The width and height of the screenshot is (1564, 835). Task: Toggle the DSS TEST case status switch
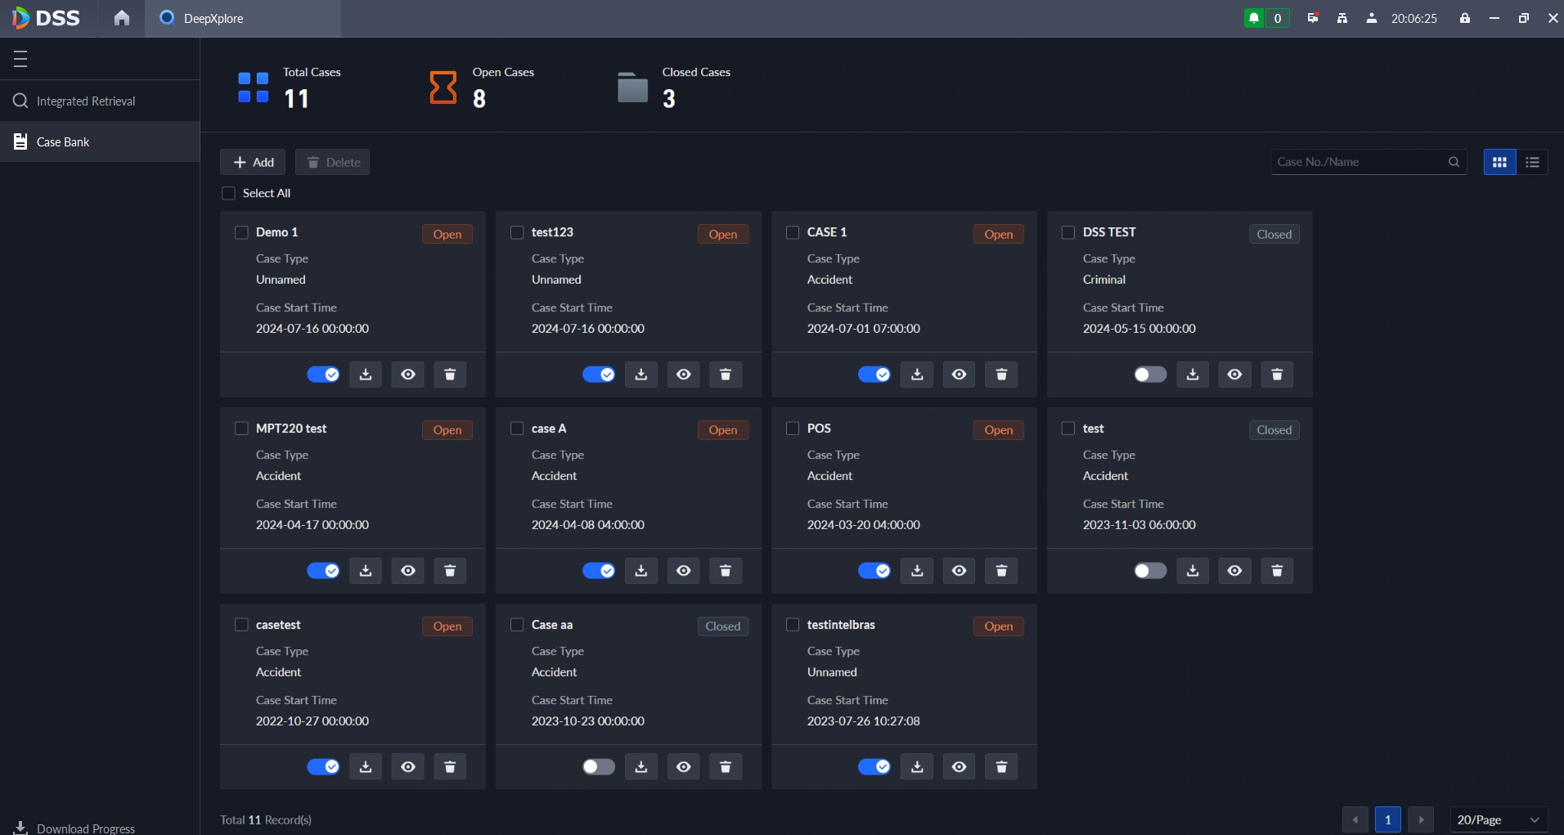(1150, 375)
